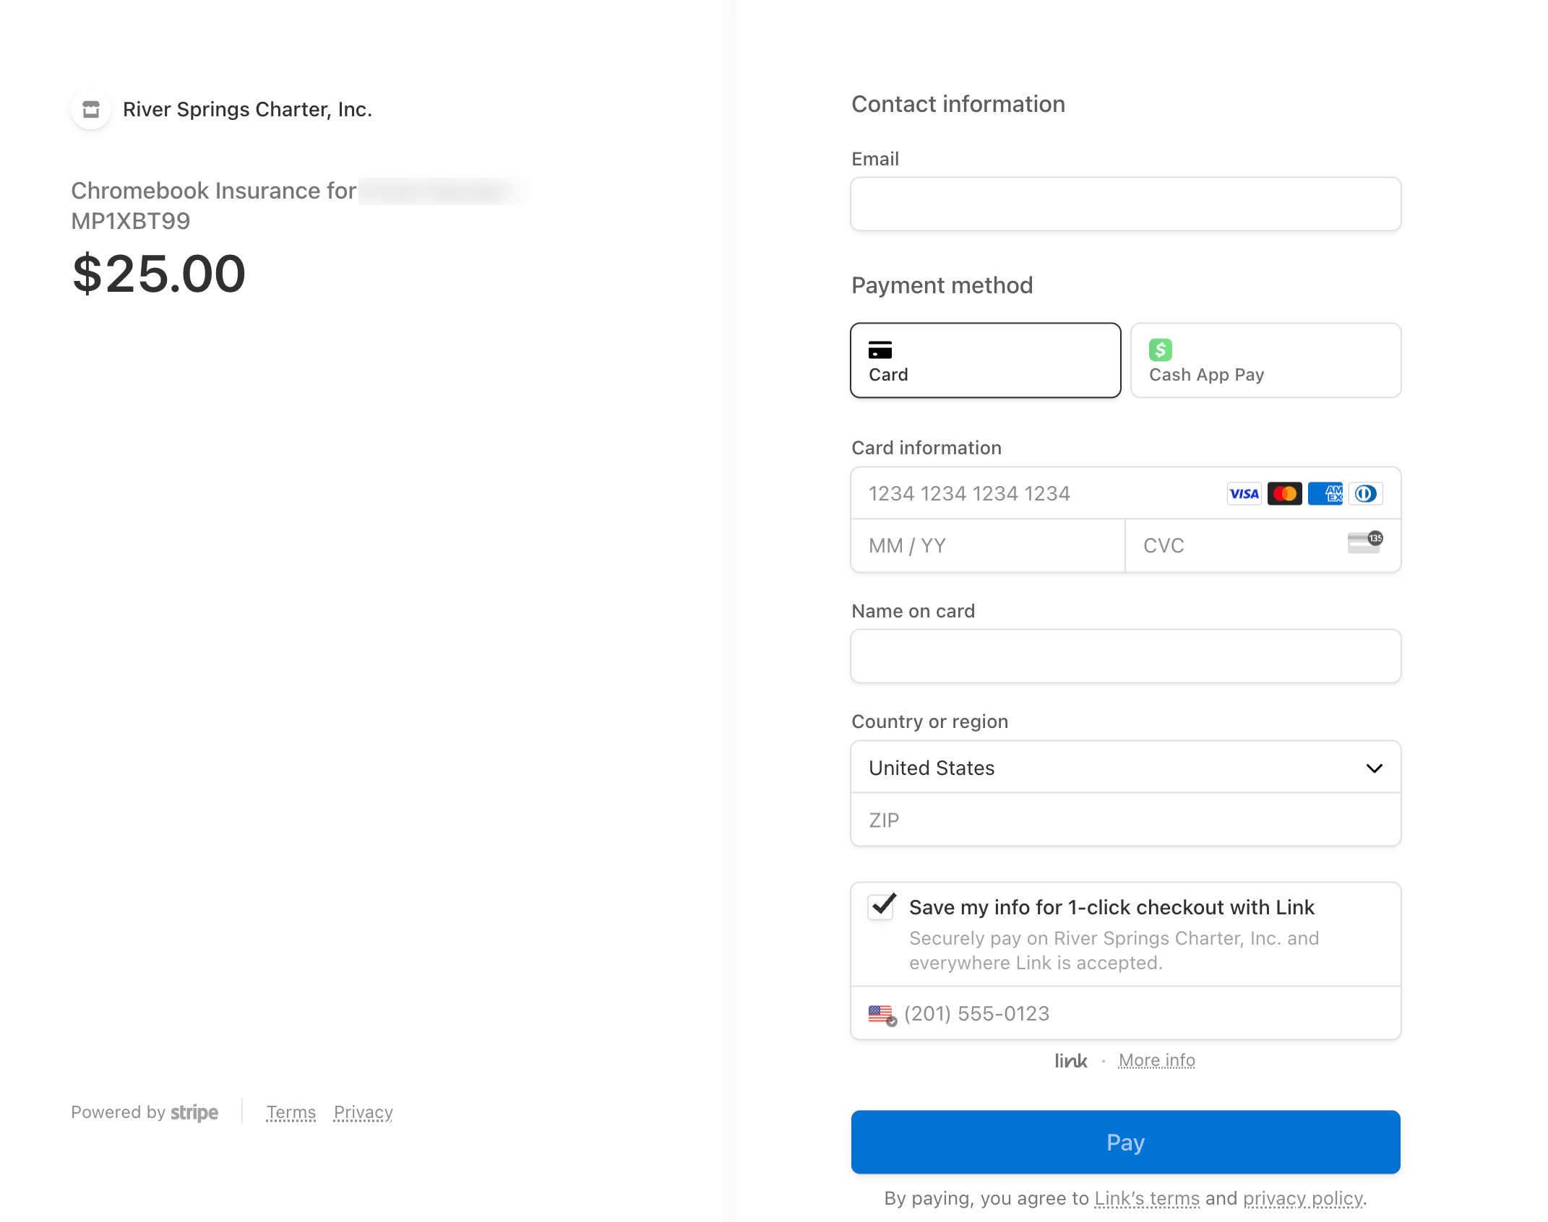Open the Privacy link in footer
This screenshot has width=1548, height=1222.
[363, 1112]
